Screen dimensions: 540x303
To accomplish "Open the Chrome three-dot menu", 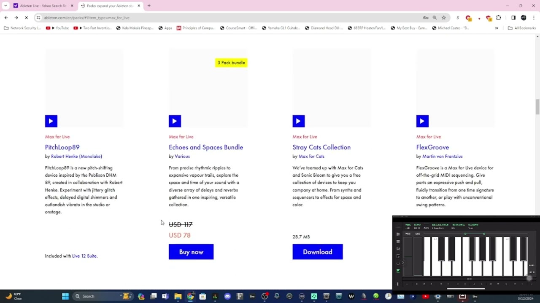I will (x=534, y=18).
